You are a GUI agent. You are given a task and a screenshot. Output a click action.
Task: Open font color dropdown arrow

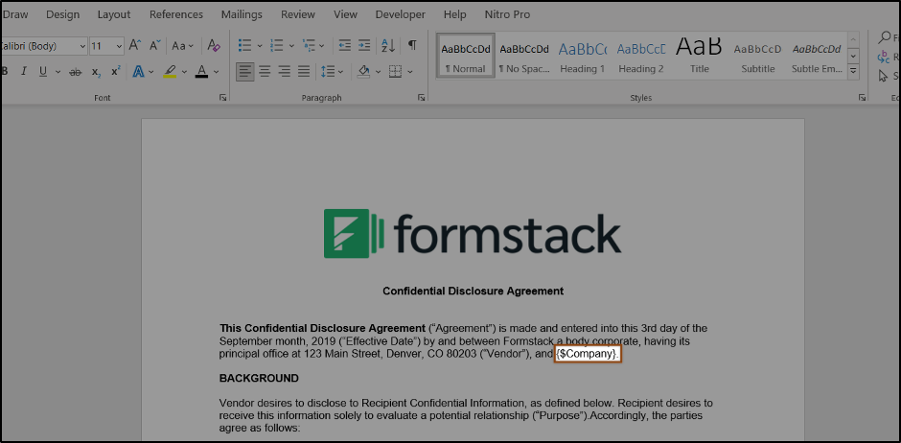coord(216,72)
